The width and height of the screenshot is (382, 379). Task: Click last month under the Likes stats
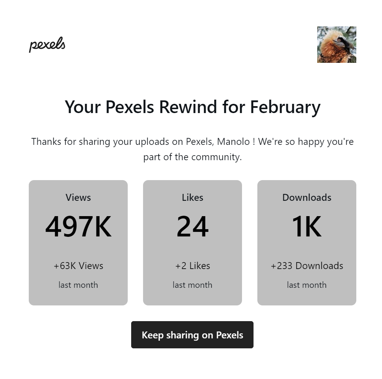pos(193,285)
